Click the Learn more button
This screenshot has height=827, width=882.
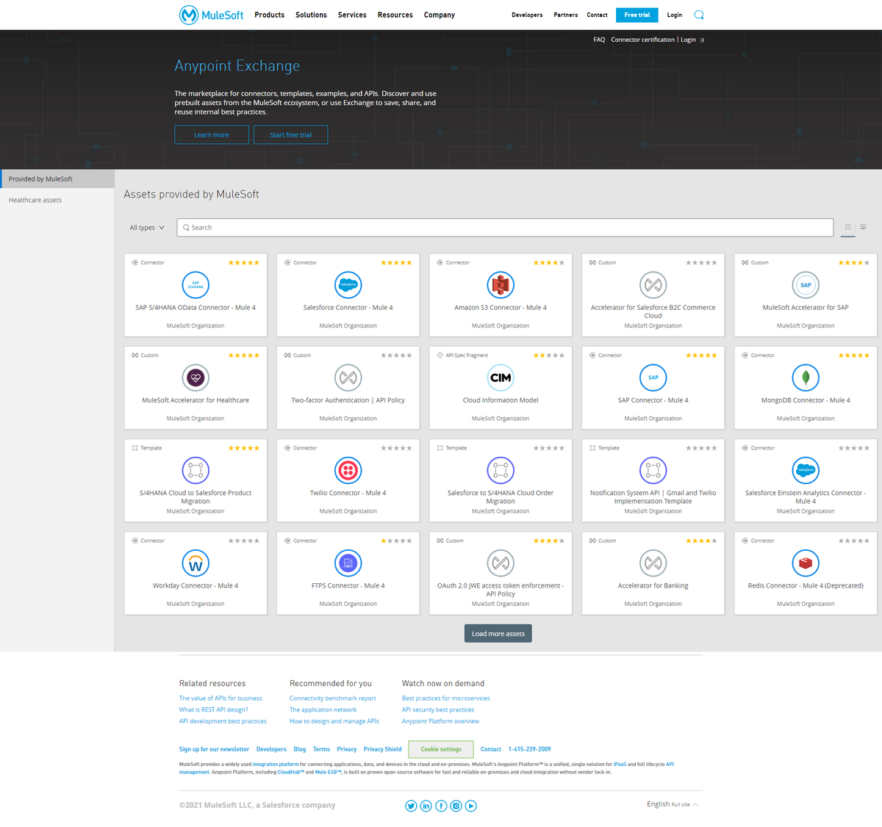pyautogui.click(x=212, y=134)
